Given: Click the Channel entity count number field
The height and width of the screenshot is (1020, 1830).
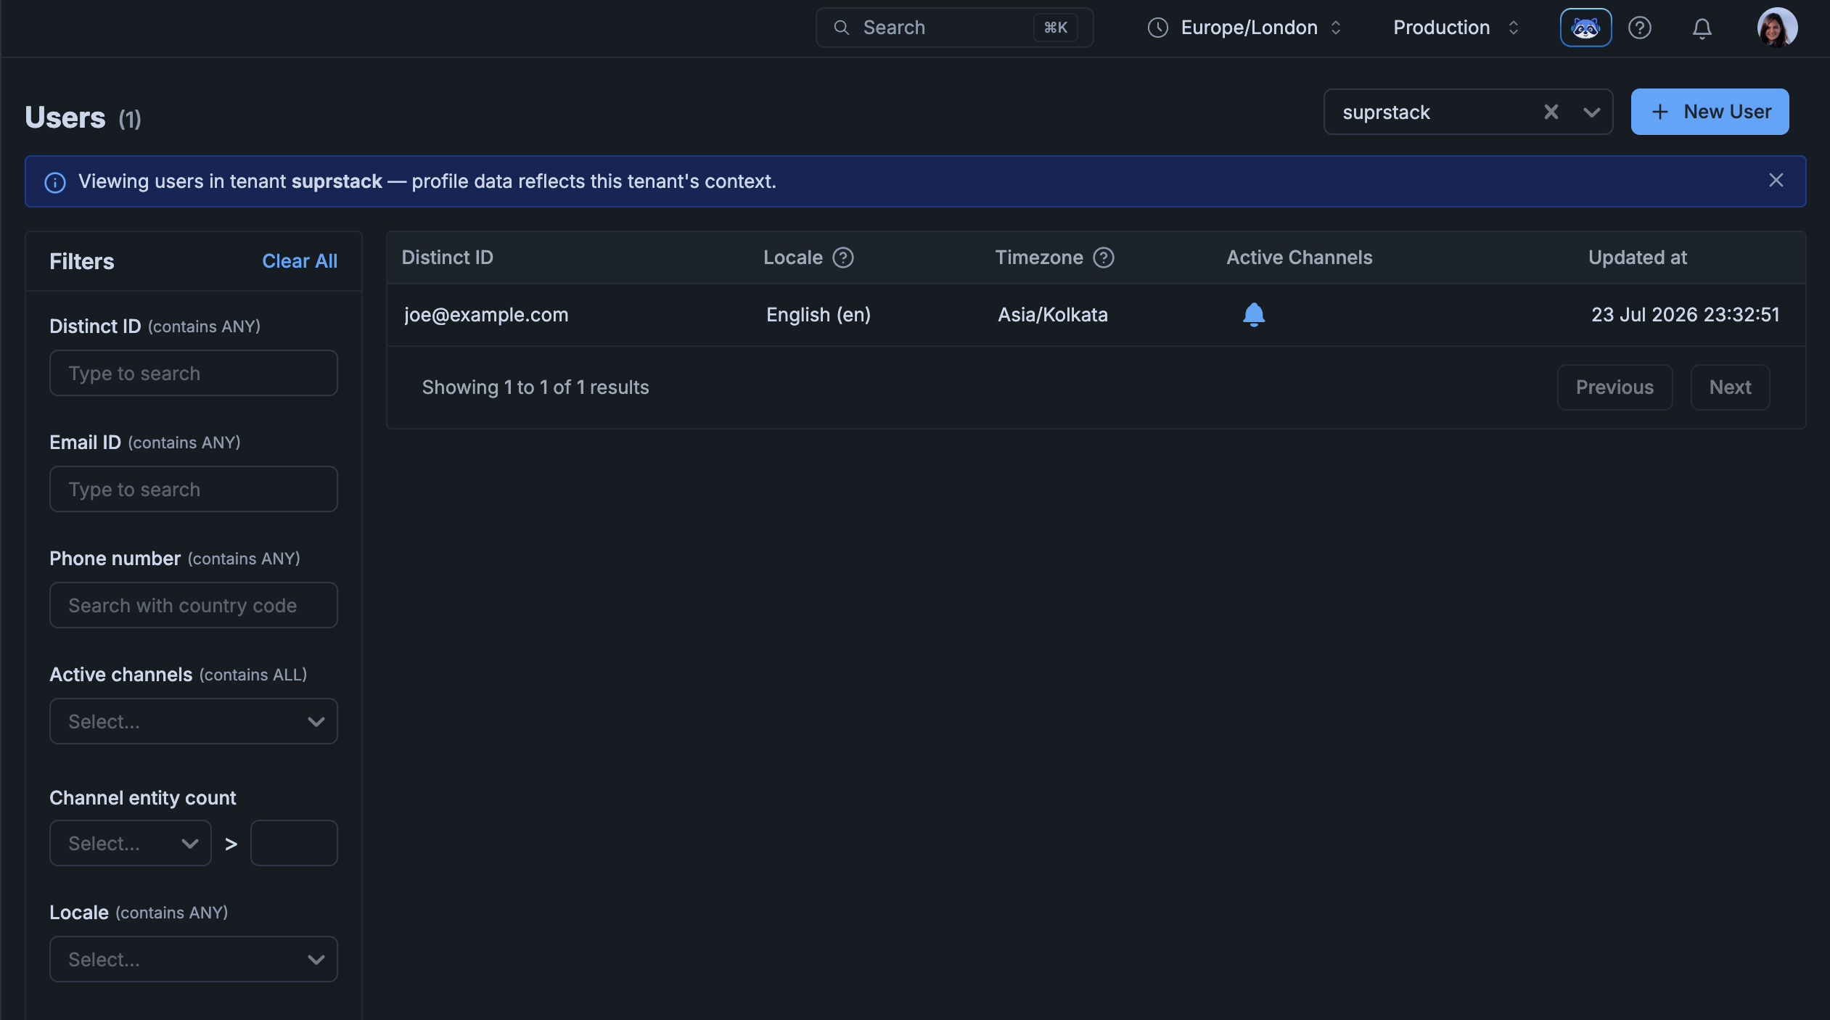Looking at the screenshot, I should [294, 843].
